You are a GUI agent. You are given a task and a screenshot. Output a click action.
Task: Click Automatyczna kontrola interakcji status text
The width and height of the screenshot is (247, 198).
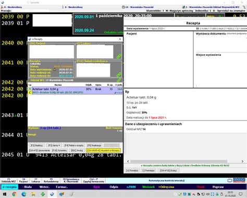click(166, 180)
